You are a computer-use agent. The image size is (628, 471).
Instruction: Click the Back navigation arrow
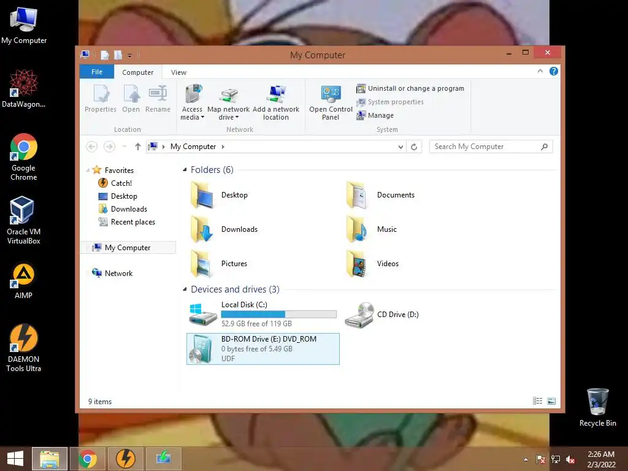tap(92, 147)
